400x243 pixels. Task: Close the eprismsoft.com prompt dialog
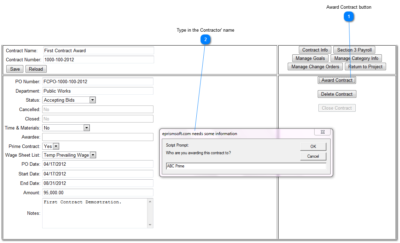[322, 132]
